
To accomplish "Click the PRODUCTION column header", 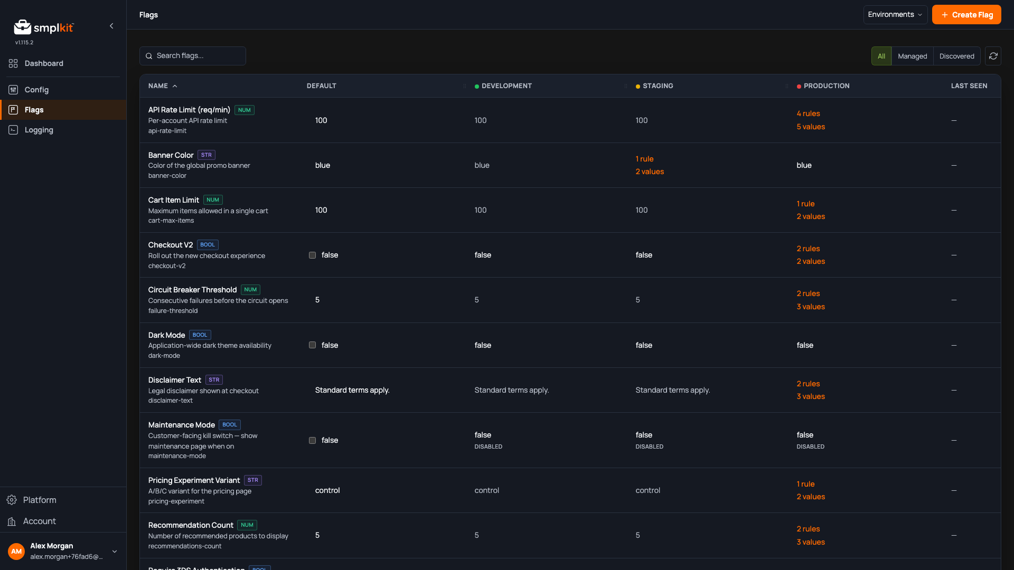I will coord(827,86).
